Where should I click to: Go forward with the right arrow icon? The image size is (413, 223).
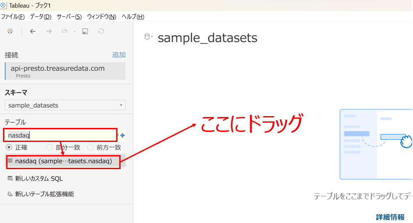tap(49, 32)
